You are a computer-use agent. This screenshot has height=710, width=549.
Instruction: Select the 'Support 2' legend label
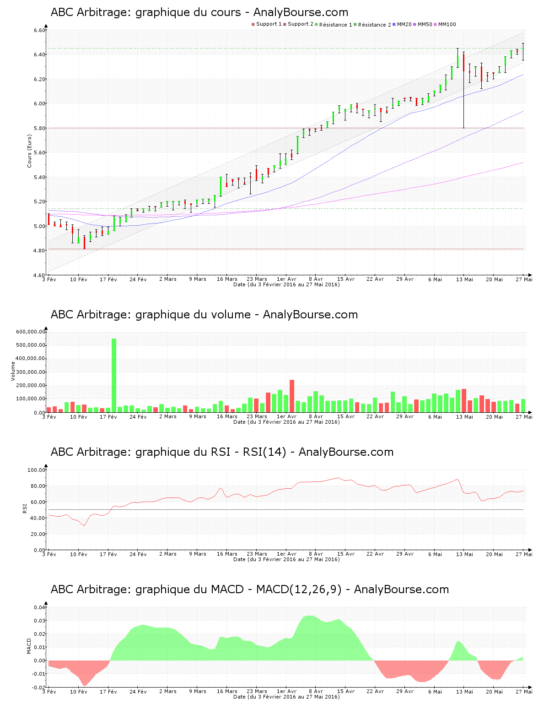[x=300, y=24]
